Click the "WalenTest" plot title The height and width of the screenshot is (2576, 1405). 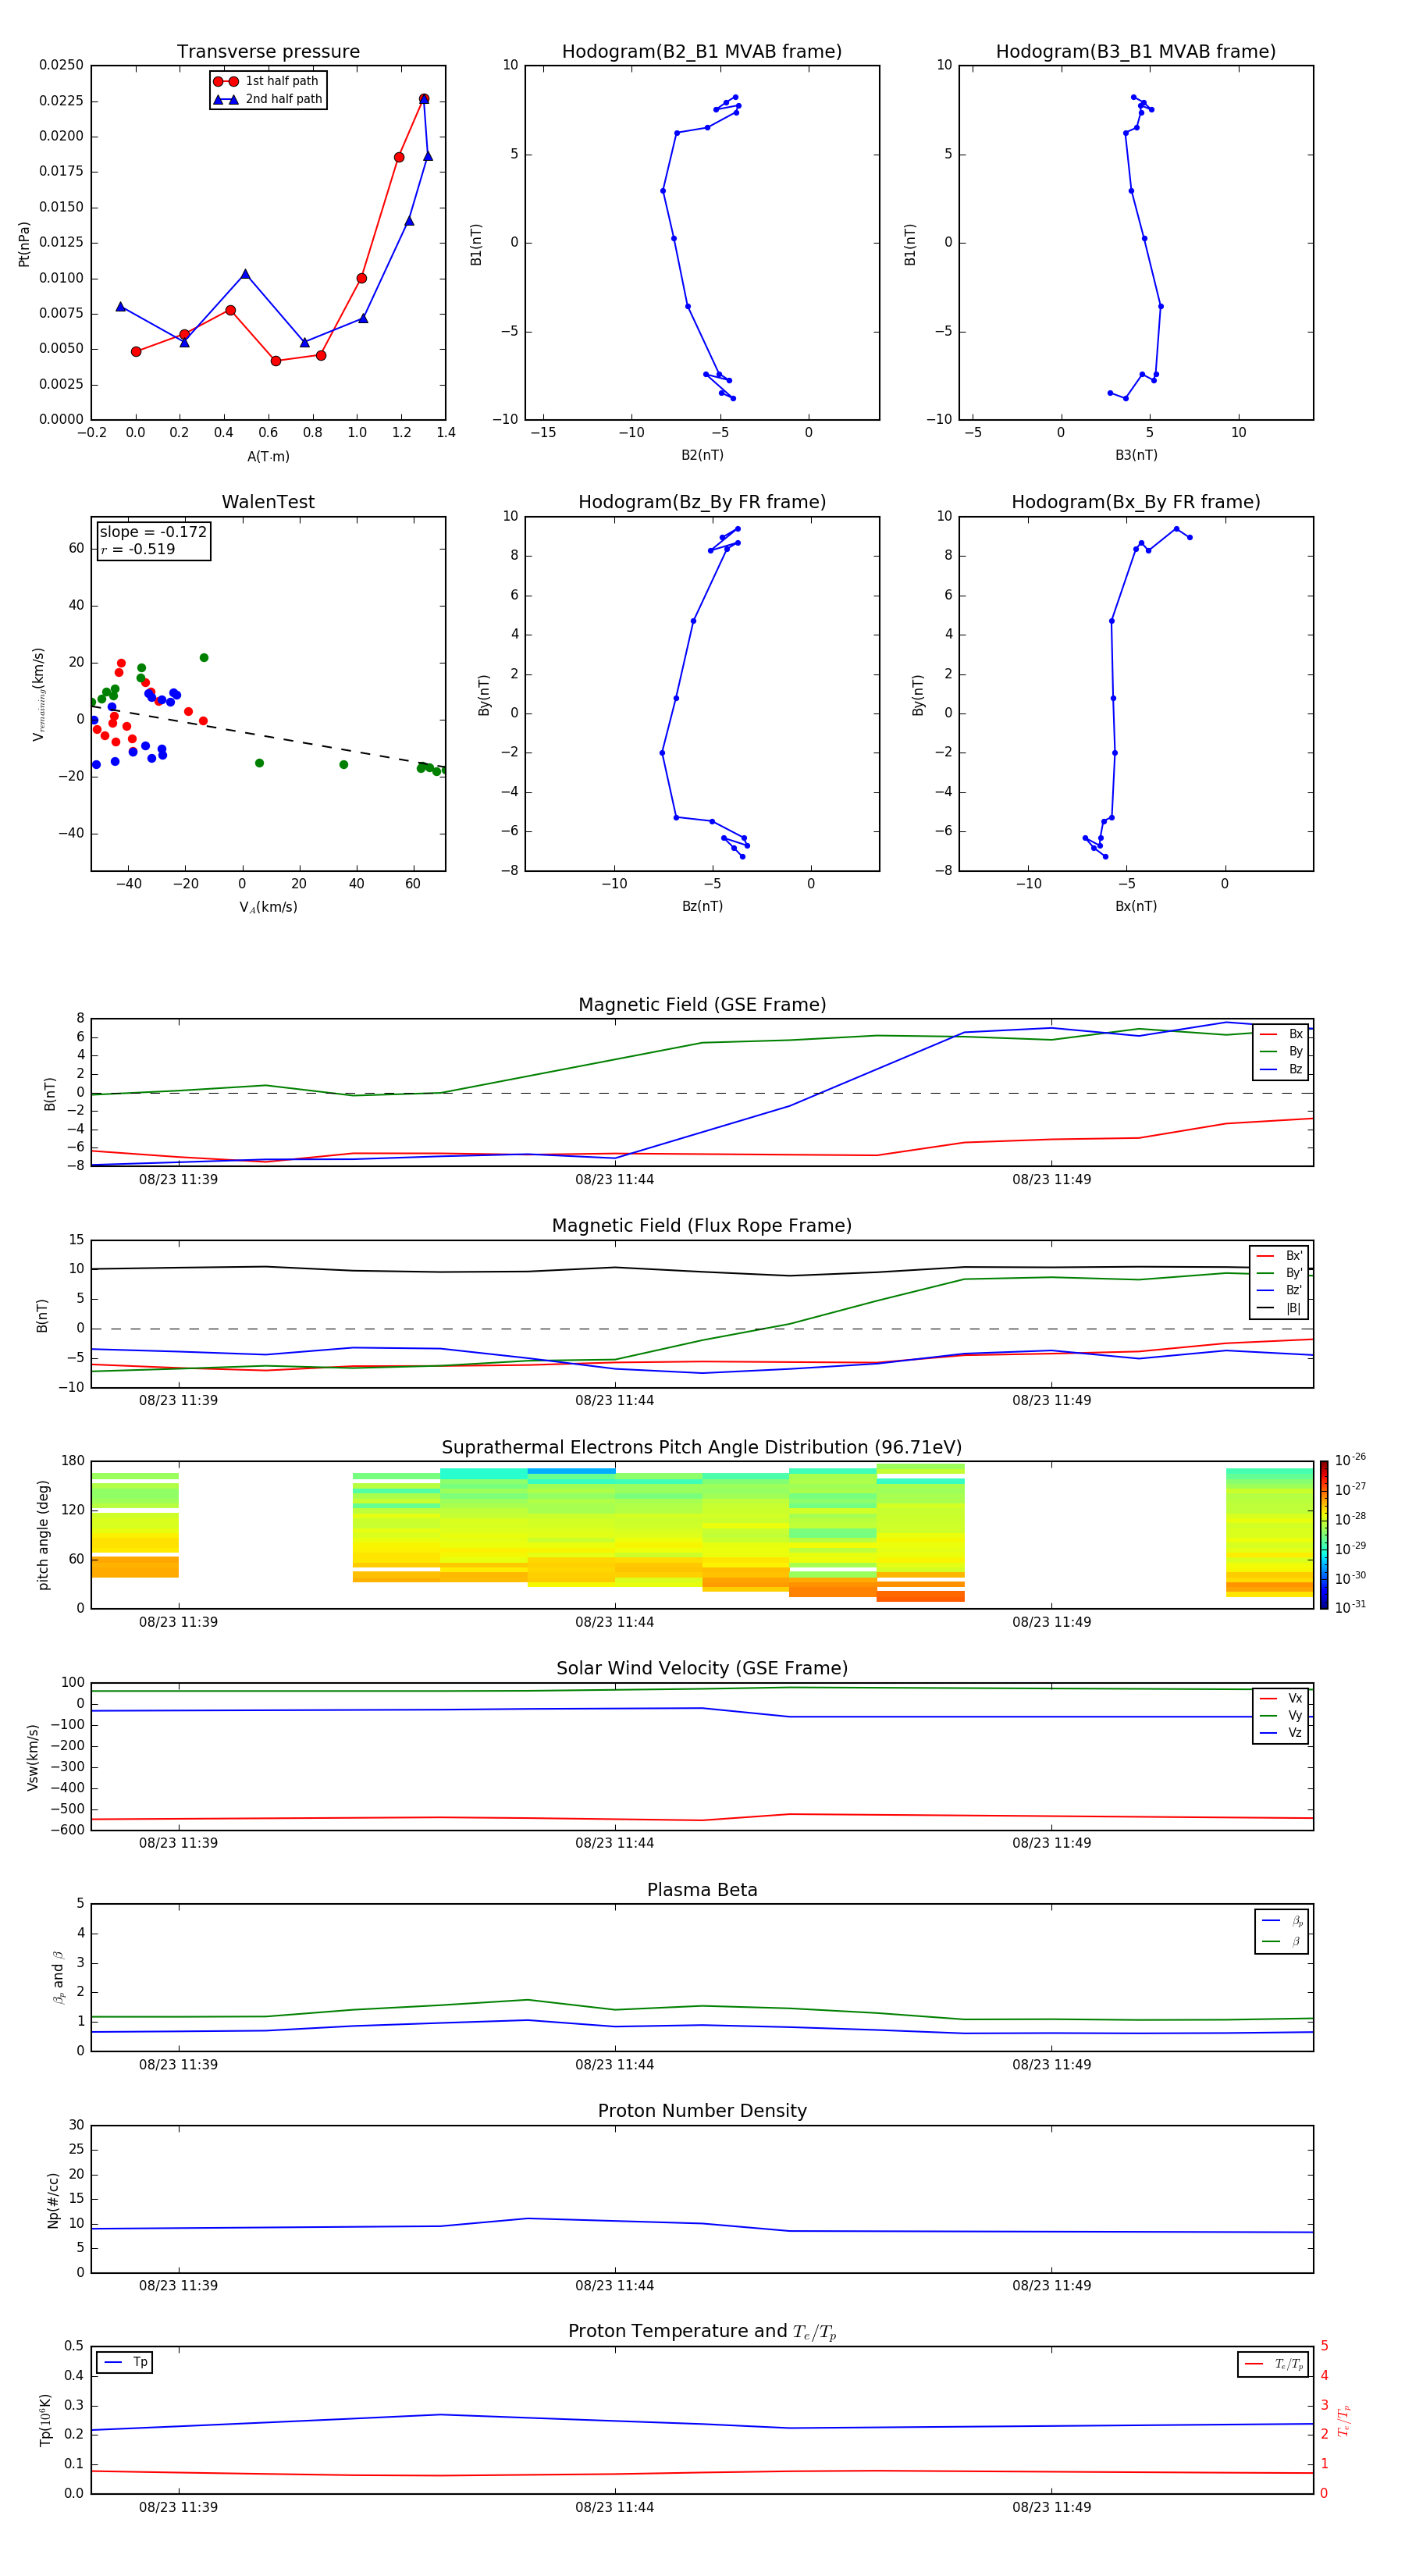(x=268, y=502)
